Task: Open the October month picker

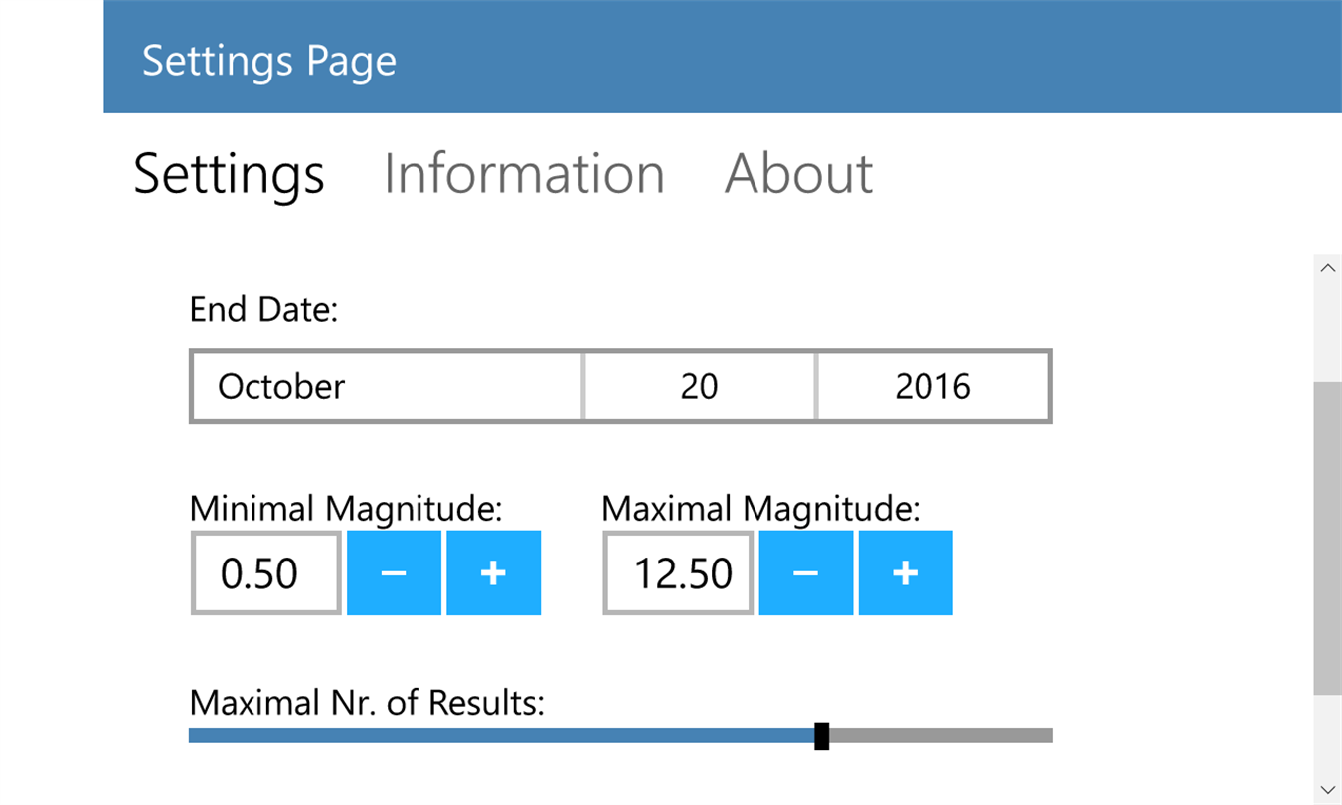Action: pyautogui.click(x=386, y=386)
